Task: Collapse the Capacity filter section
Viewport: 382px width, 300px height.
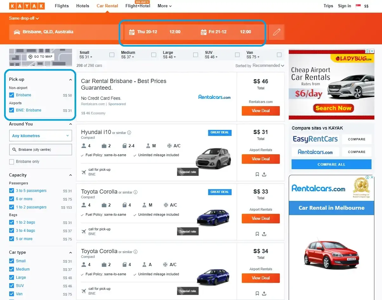Action: (x=70, y=175)
